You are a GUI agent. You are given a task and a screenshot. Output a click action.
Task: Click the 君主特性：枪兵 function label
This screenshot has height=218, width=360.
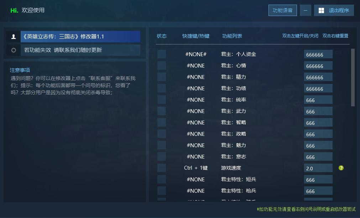tap(238, 191)
